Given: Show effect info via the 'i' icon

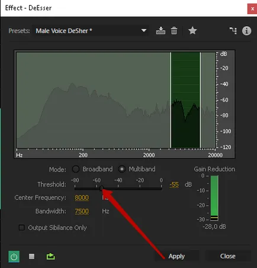Looking at the screenshot, I should coord(246,31).
